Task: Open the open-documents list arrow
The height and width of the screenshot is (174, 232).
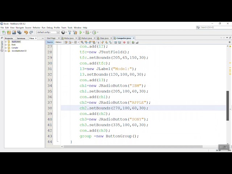Action: pyautogui.click(x=227, y=38)
